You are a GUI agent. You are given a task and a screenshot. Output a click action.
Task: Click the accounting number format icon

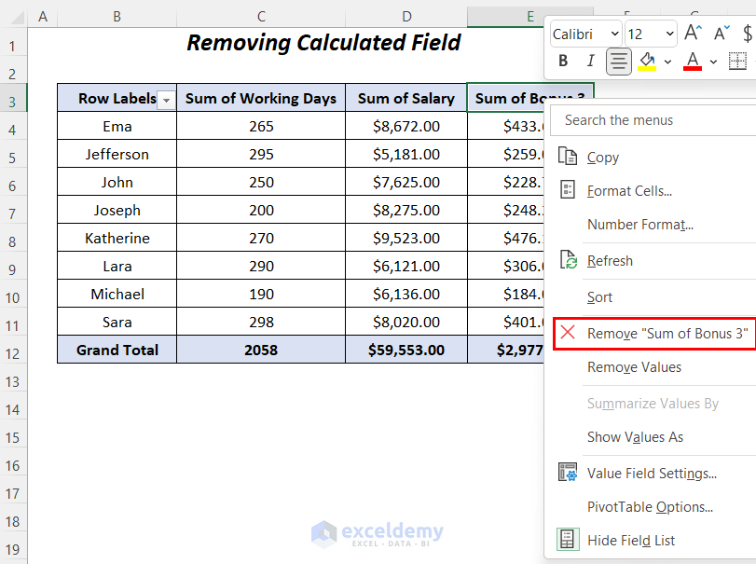coord(749,33)
